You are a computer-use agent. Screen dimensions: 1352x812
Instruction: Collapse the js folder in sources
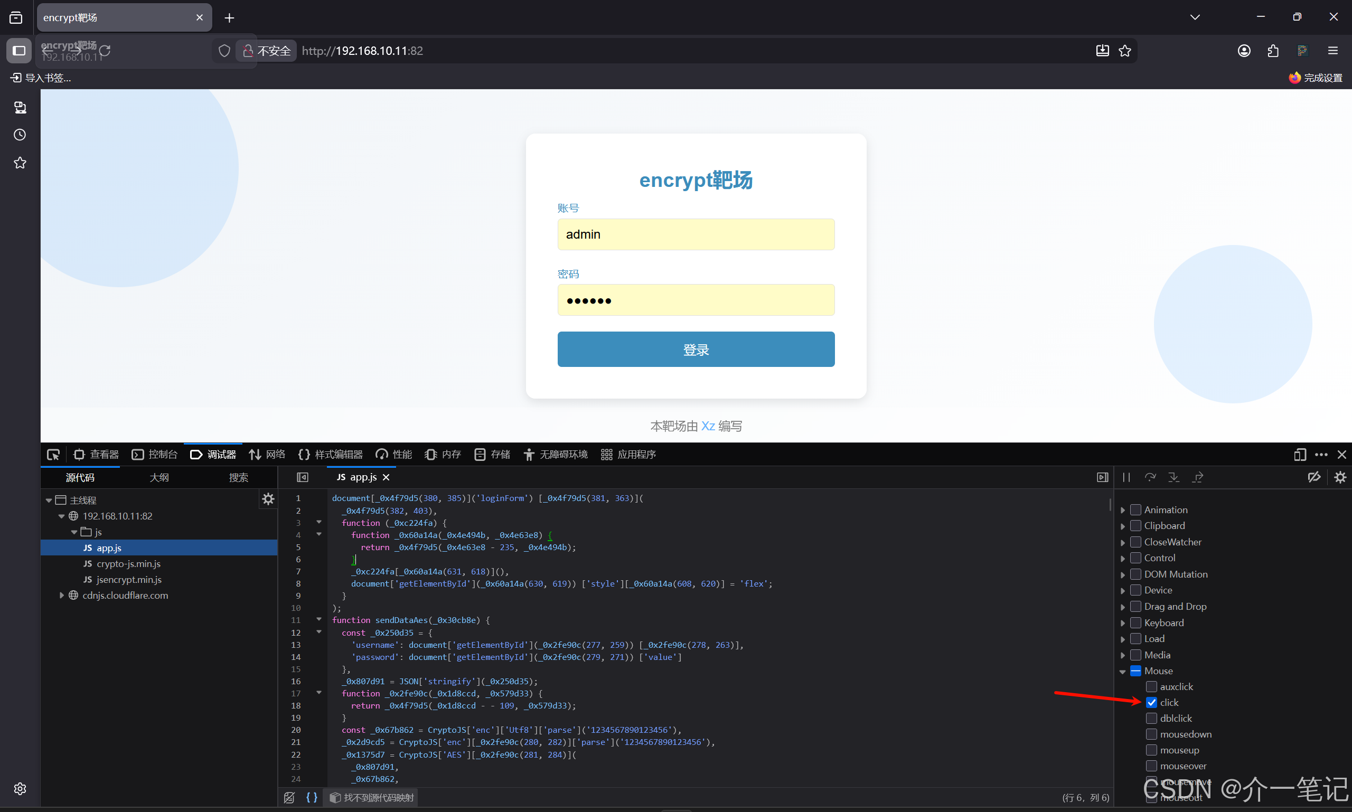tap(74, 532)
